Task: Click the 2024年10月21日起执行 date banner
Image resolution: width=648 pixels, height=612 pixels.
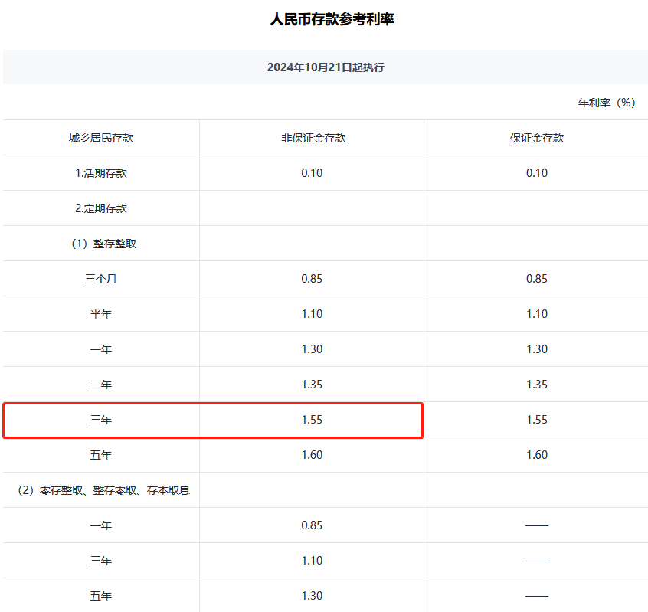Action: 326,67
